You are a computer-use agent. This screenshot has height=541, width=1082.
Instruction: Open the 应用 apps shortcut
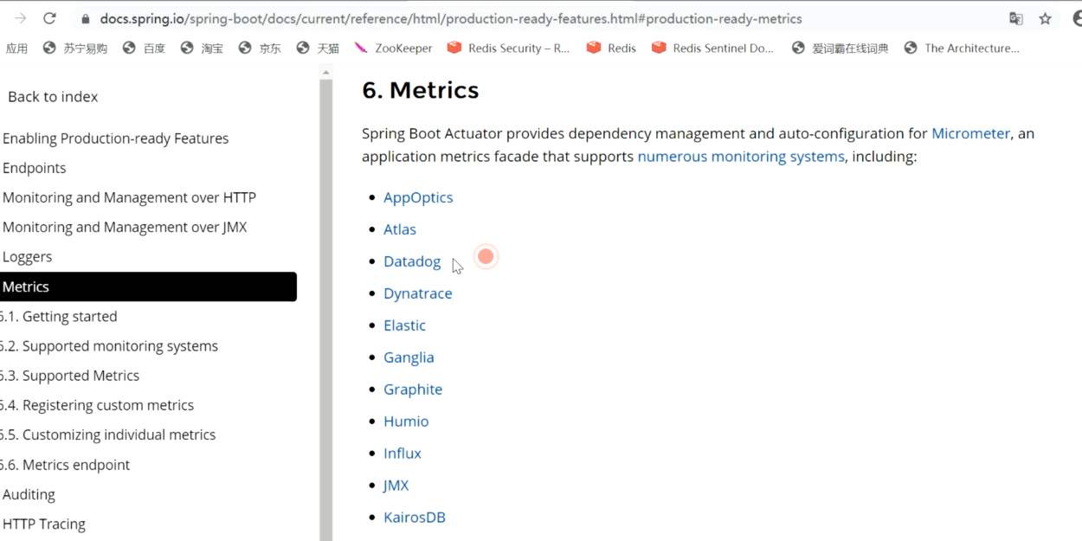[x=16, y=48]
